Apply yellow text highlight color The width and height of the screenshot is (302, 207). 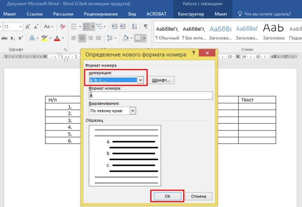tap(44, 38)
